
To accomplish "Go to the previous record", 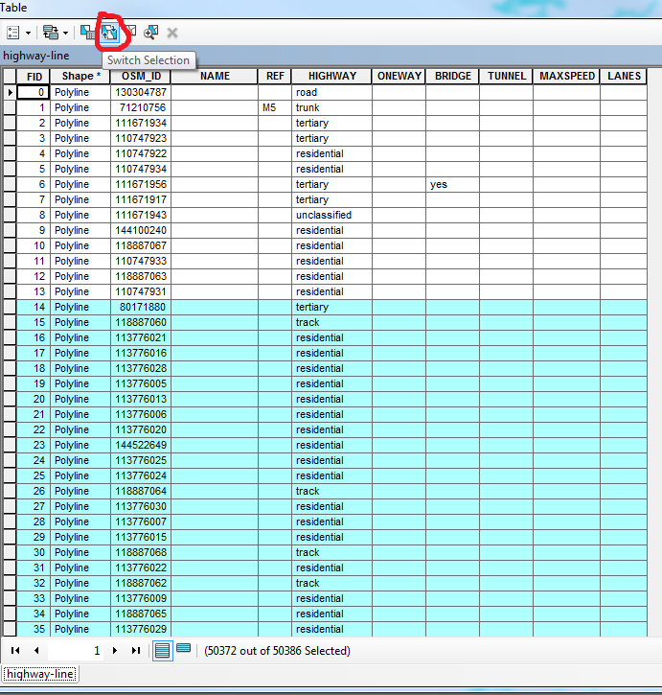I will click(36, 650).
